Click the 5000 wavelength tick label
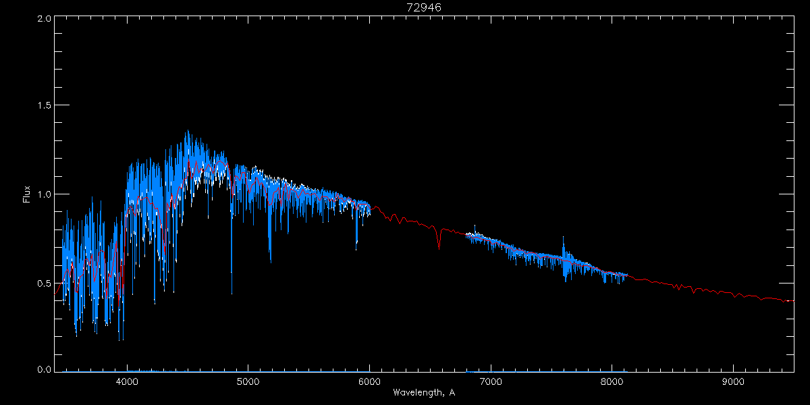810x405 pixels. pyautogui.click(x=248, y=380)
